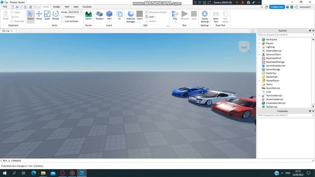Select StarterGui in Explorer
This screenshot has height=177, width=315.
pos(271,73)
